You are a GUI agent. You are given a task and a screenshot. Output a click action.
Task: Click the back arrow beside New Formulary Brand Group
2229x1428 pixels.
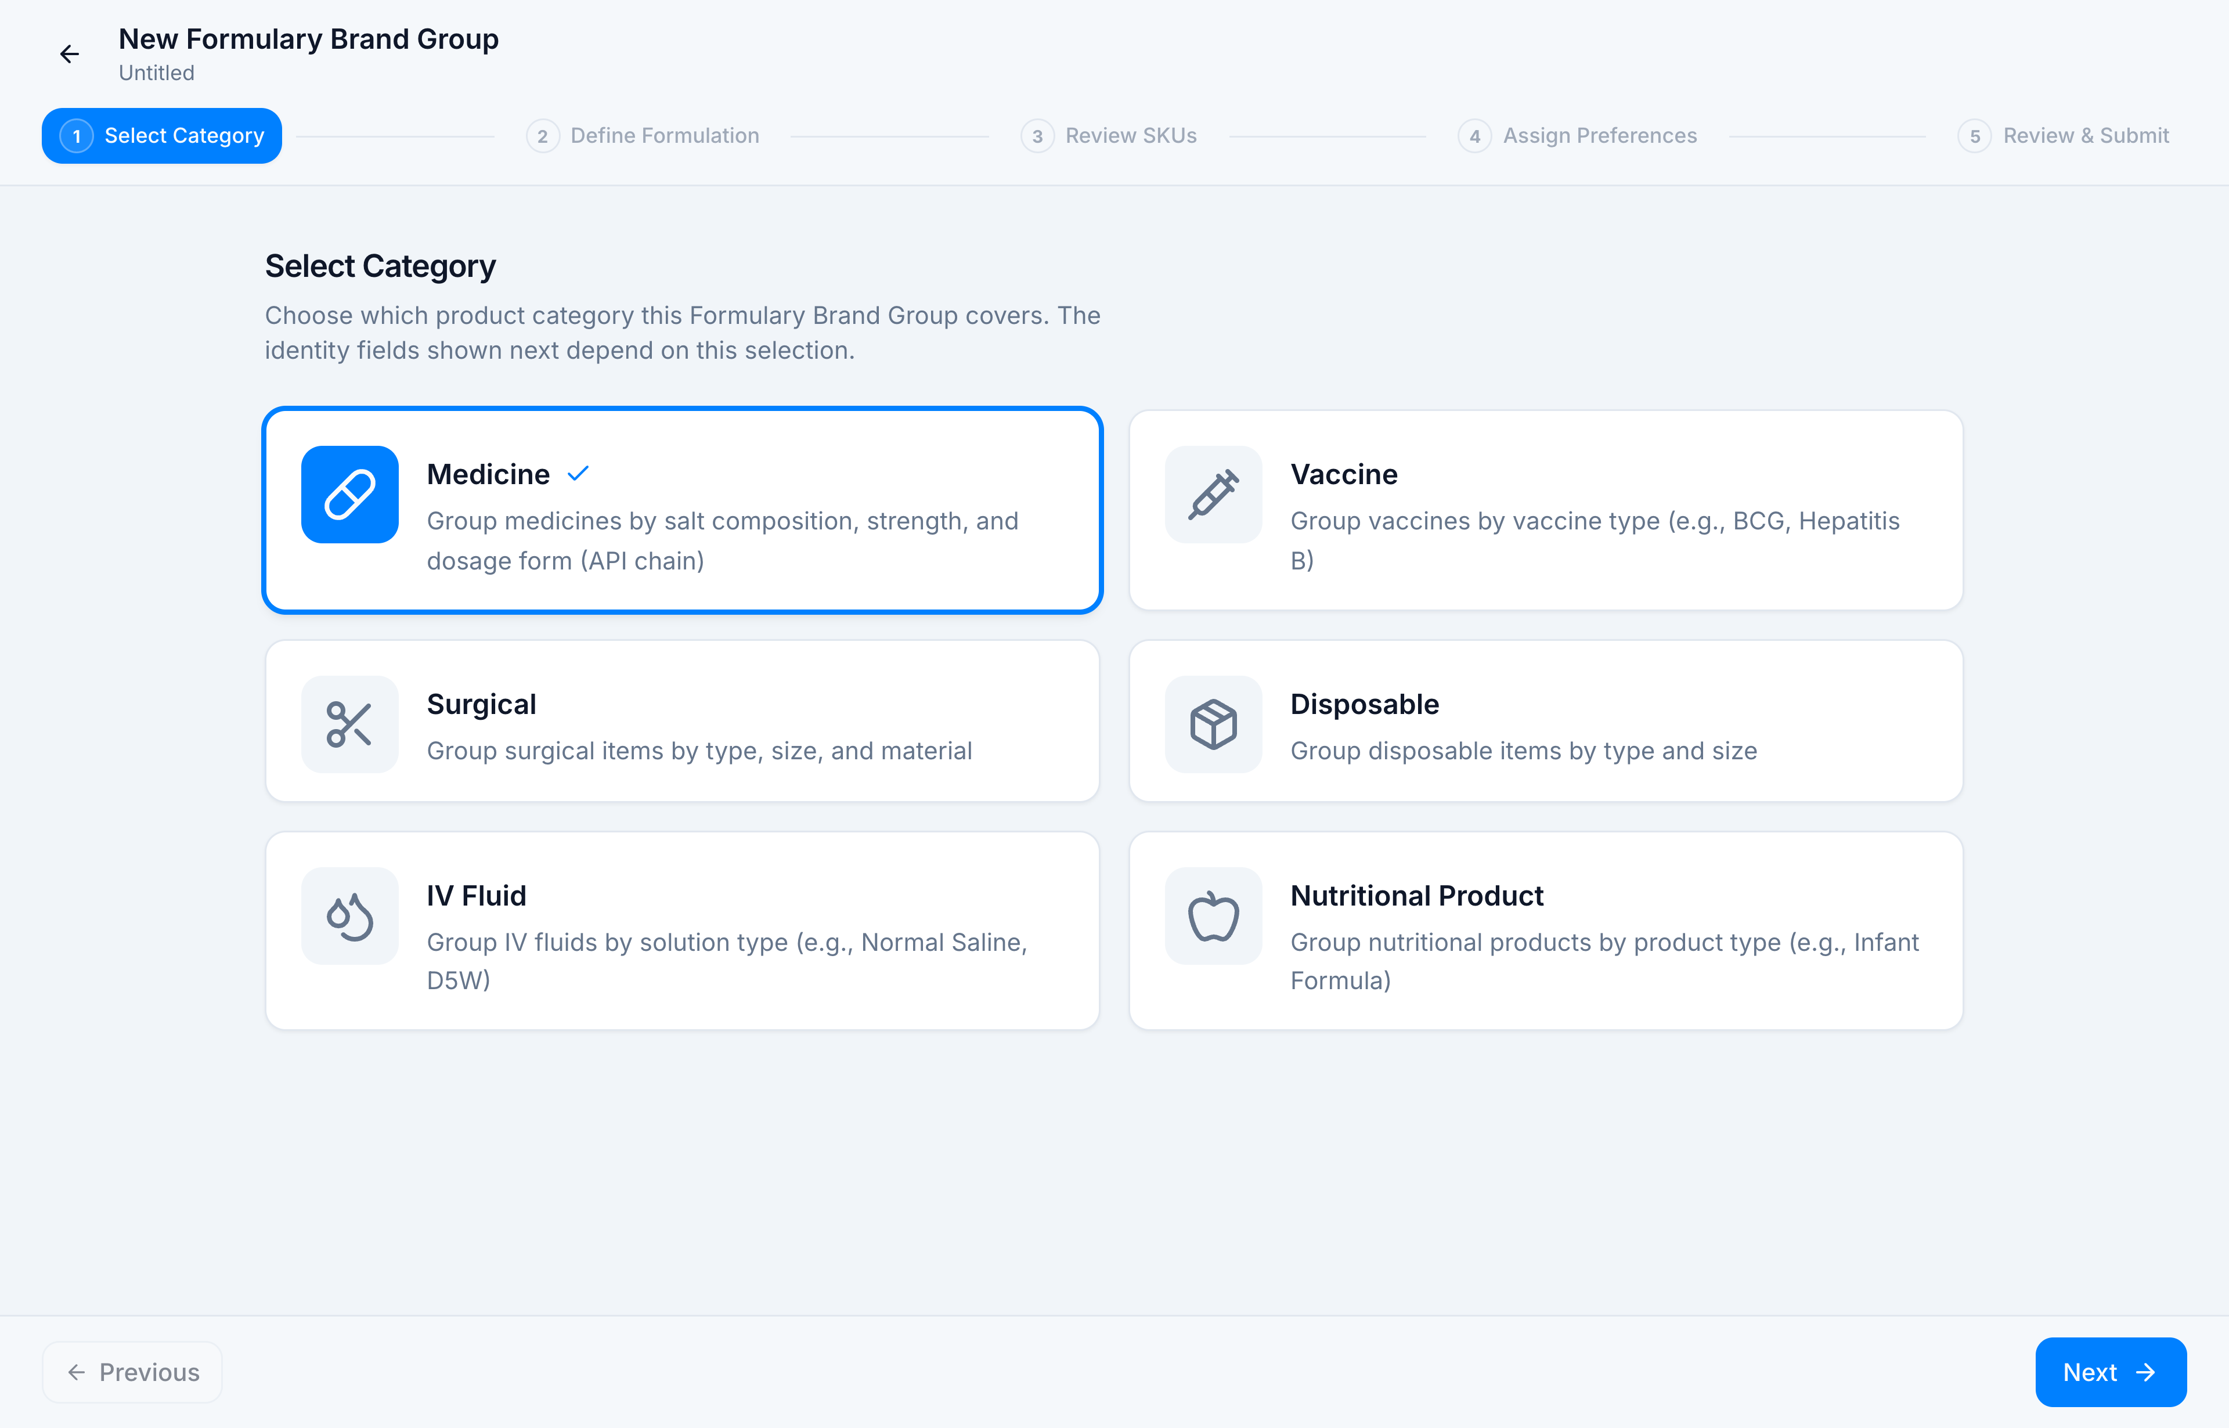(x=70, y=54)
